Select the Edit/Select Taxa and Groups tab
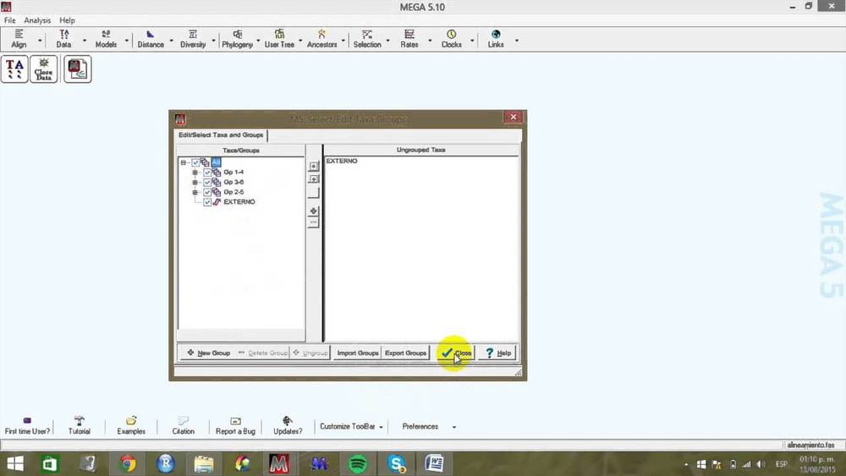The height and width of the screenshot is (476, 846). point(220,135)
